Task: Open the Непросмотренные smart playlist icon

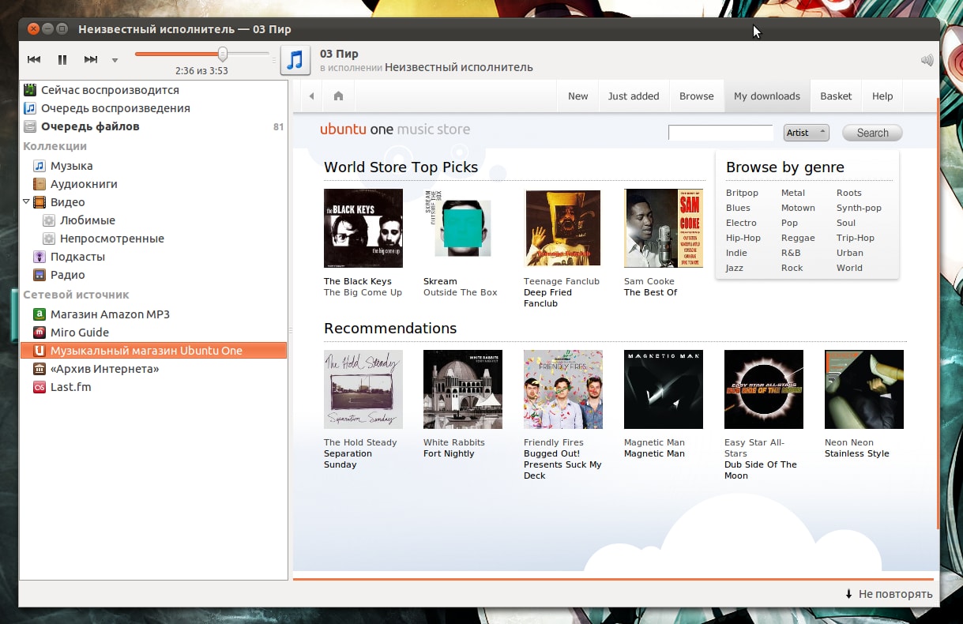Action: coord(49,239)
